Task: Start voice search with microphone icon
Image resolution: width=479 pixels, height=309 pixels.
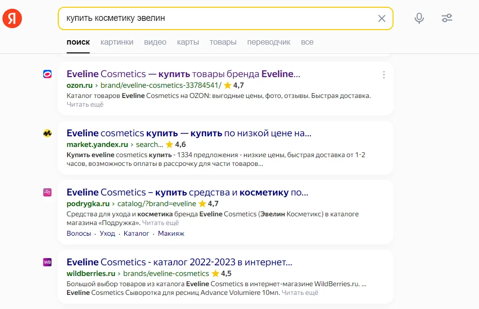Action: point(419,18)
